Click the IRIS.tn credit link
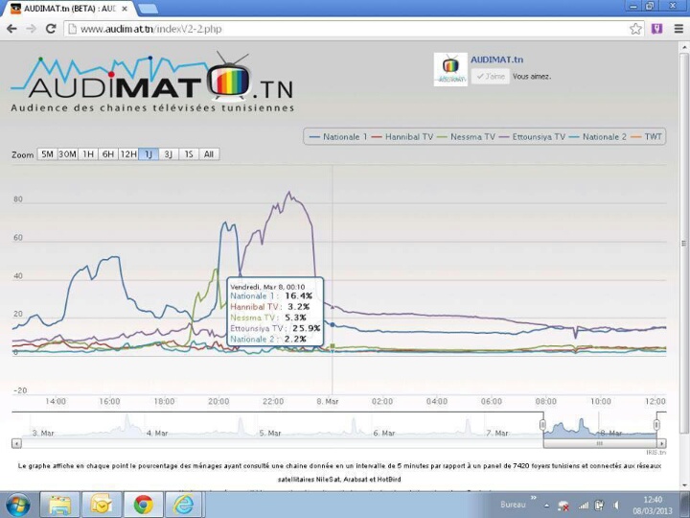690x518 pixels. [656, 453]
